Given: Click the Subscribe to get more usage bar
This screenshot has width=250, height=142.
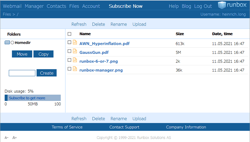Looking at the screenshot, I should pos(33,98).
